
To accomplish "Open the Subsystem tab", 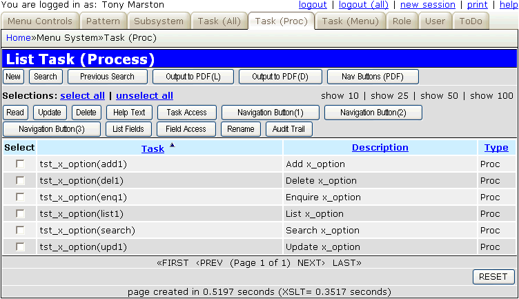I will 158,21.
